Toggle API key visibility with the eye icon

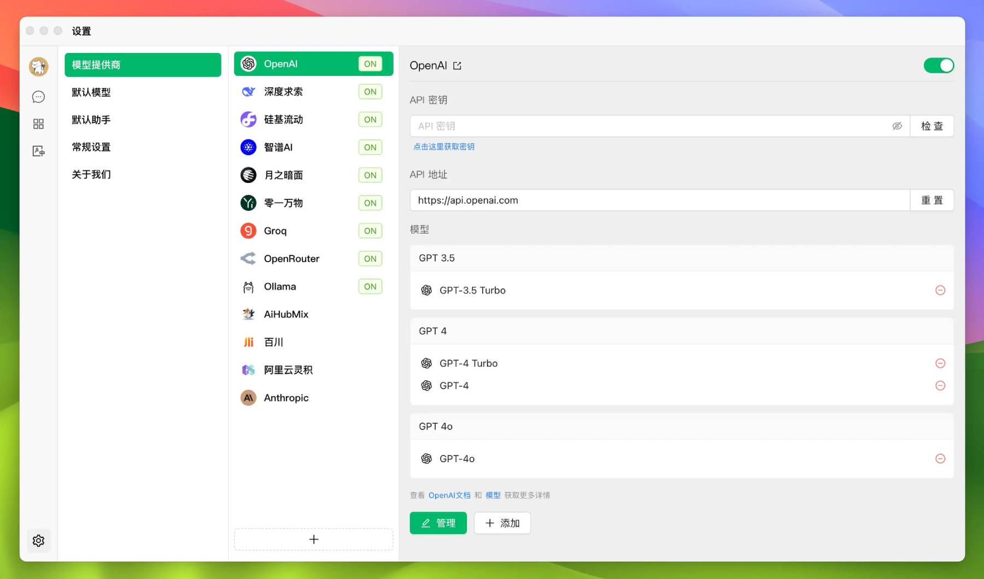[897, 126]
